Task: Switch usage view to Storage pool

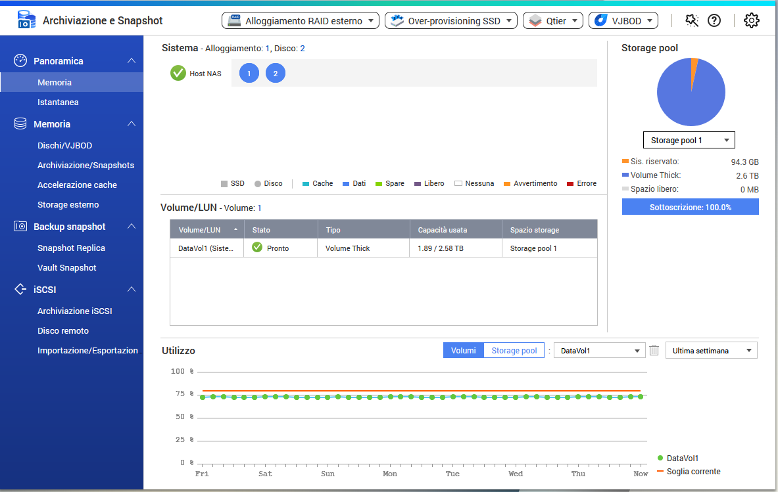Action: tap(514, 351)
